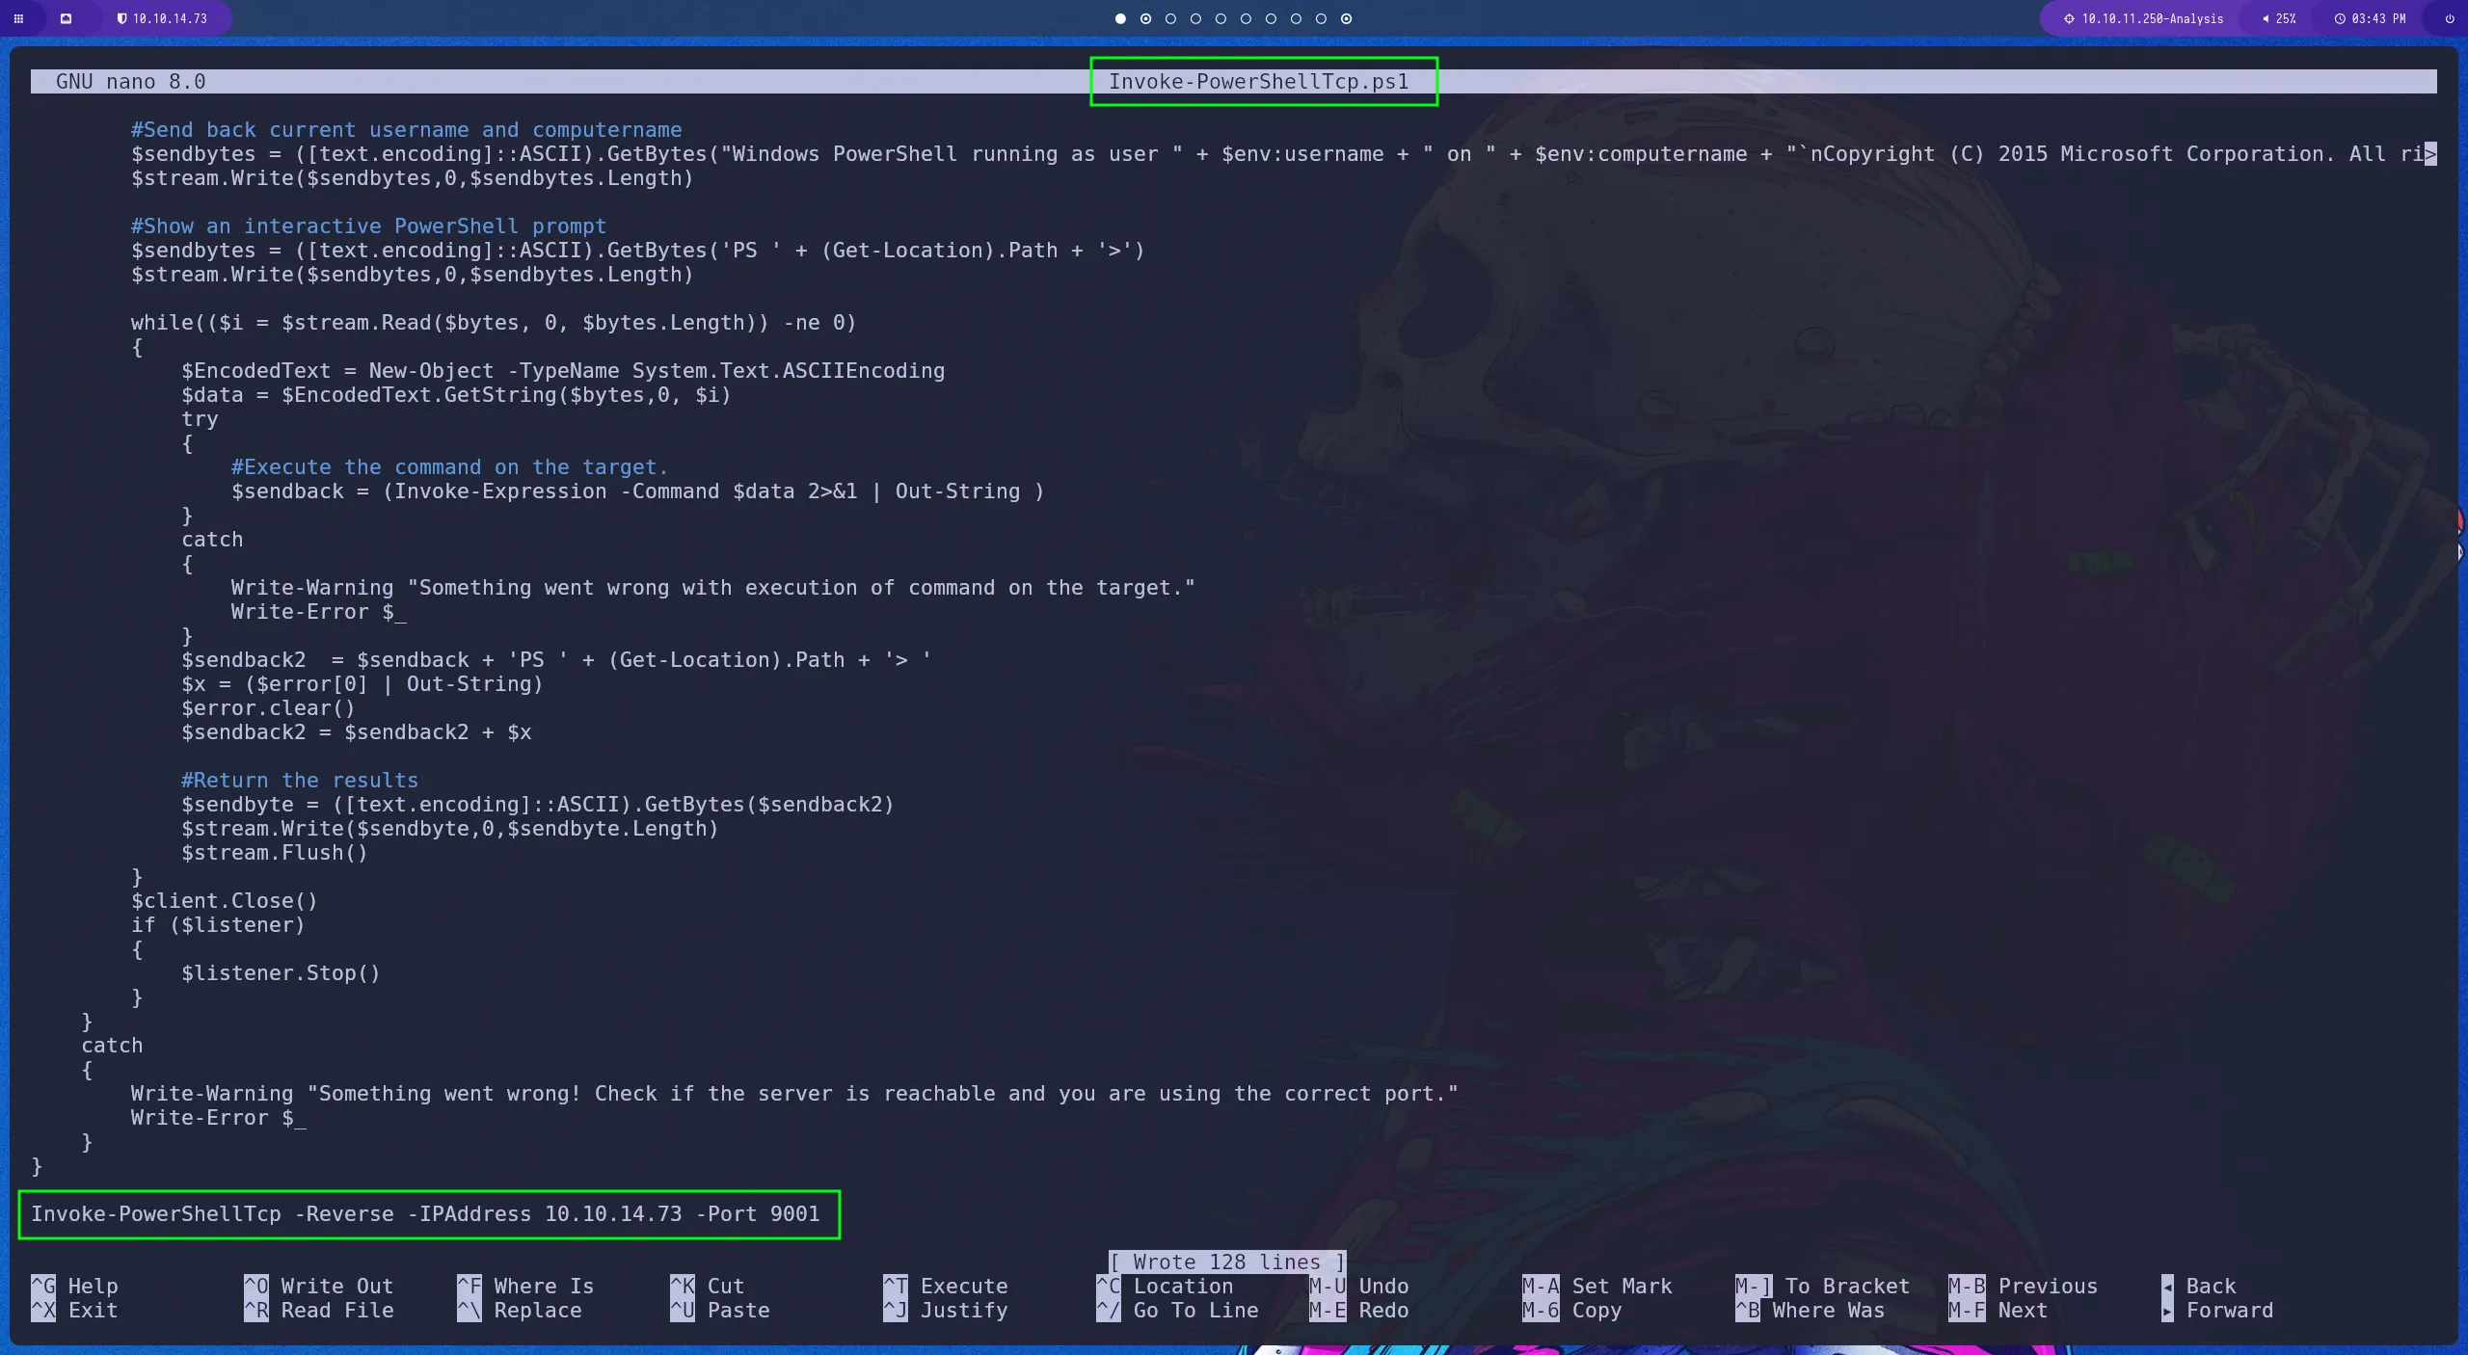Open the clock menu showing 03:43 PM
This screenshot has height=1355, width=2468.
pos(2372,18)
